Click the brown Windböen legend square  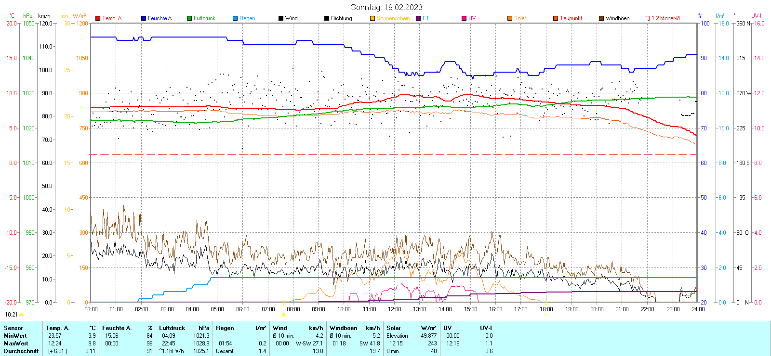pos(601,18)
